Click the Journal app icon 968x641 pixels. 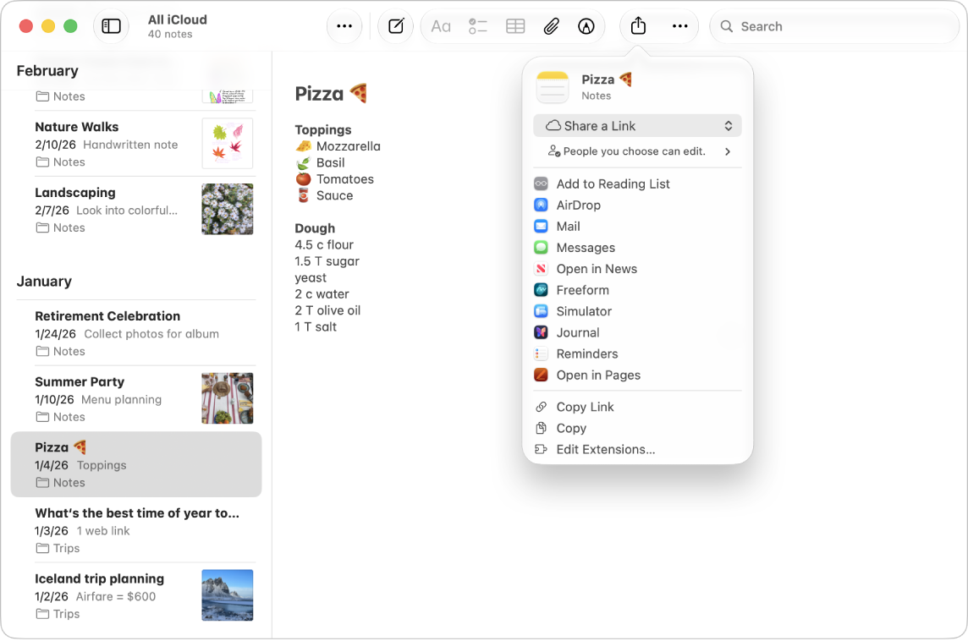[541, 332]
